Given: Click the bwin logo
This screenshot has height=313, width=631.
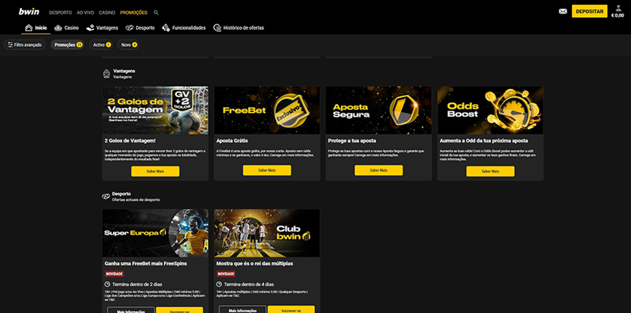Looking at the screenshot, I should 29,12.
